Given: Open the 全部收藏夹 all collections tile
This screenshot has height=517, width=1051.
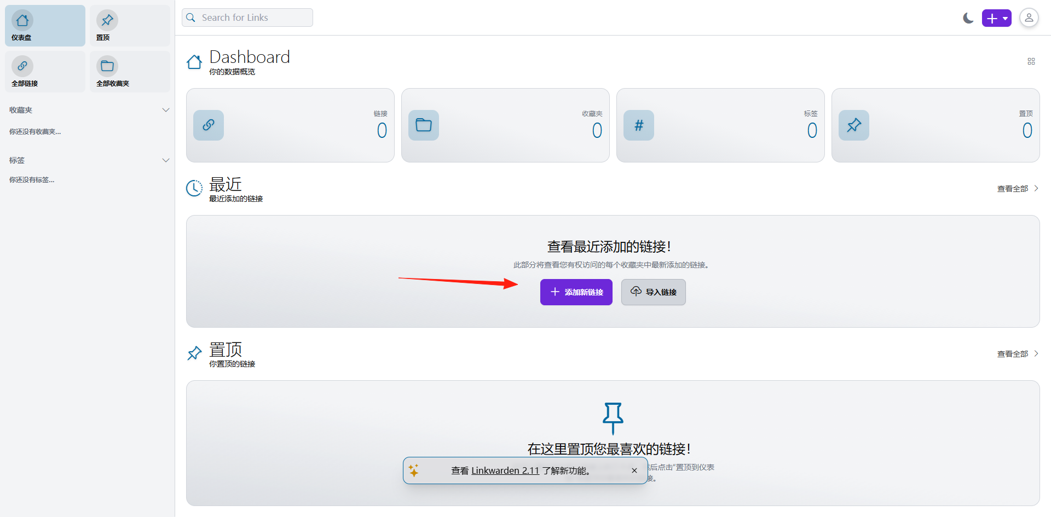Looking at the screenshot, I should tap(130, 72).
